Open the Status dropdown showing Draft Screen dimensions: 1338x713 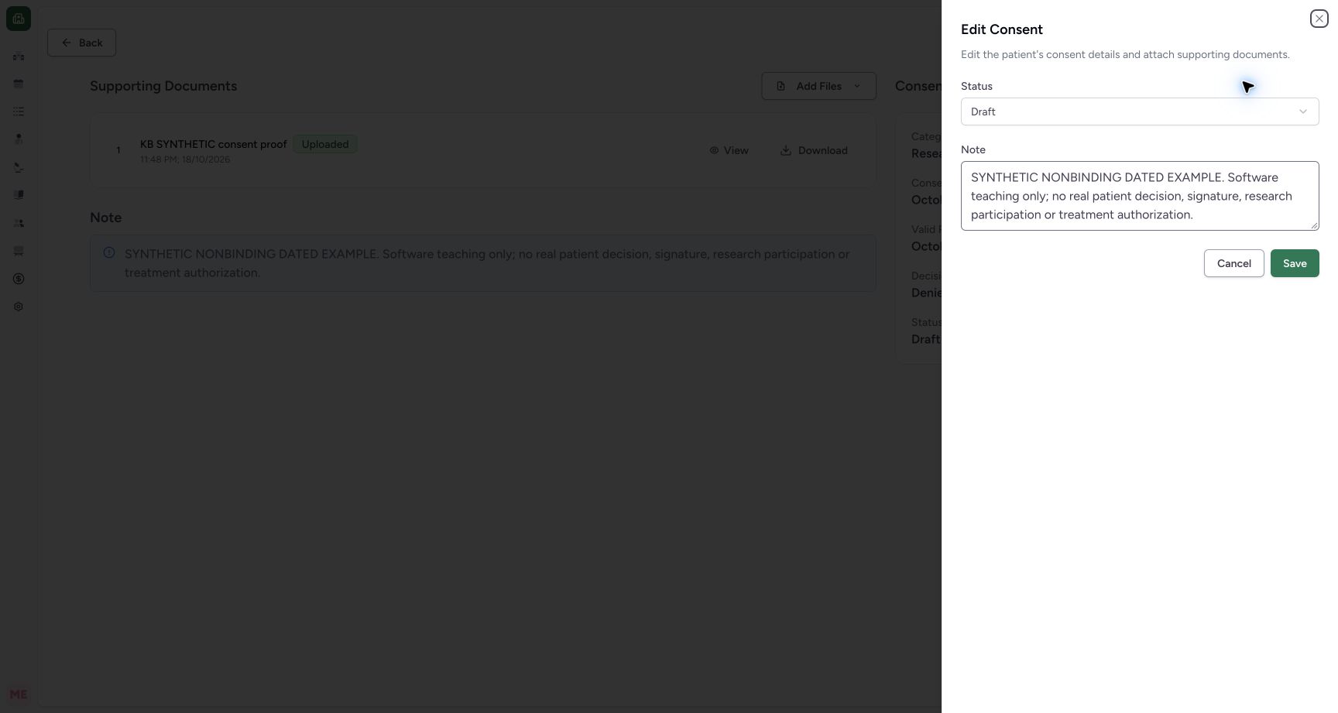click(x=1140, y=111)
